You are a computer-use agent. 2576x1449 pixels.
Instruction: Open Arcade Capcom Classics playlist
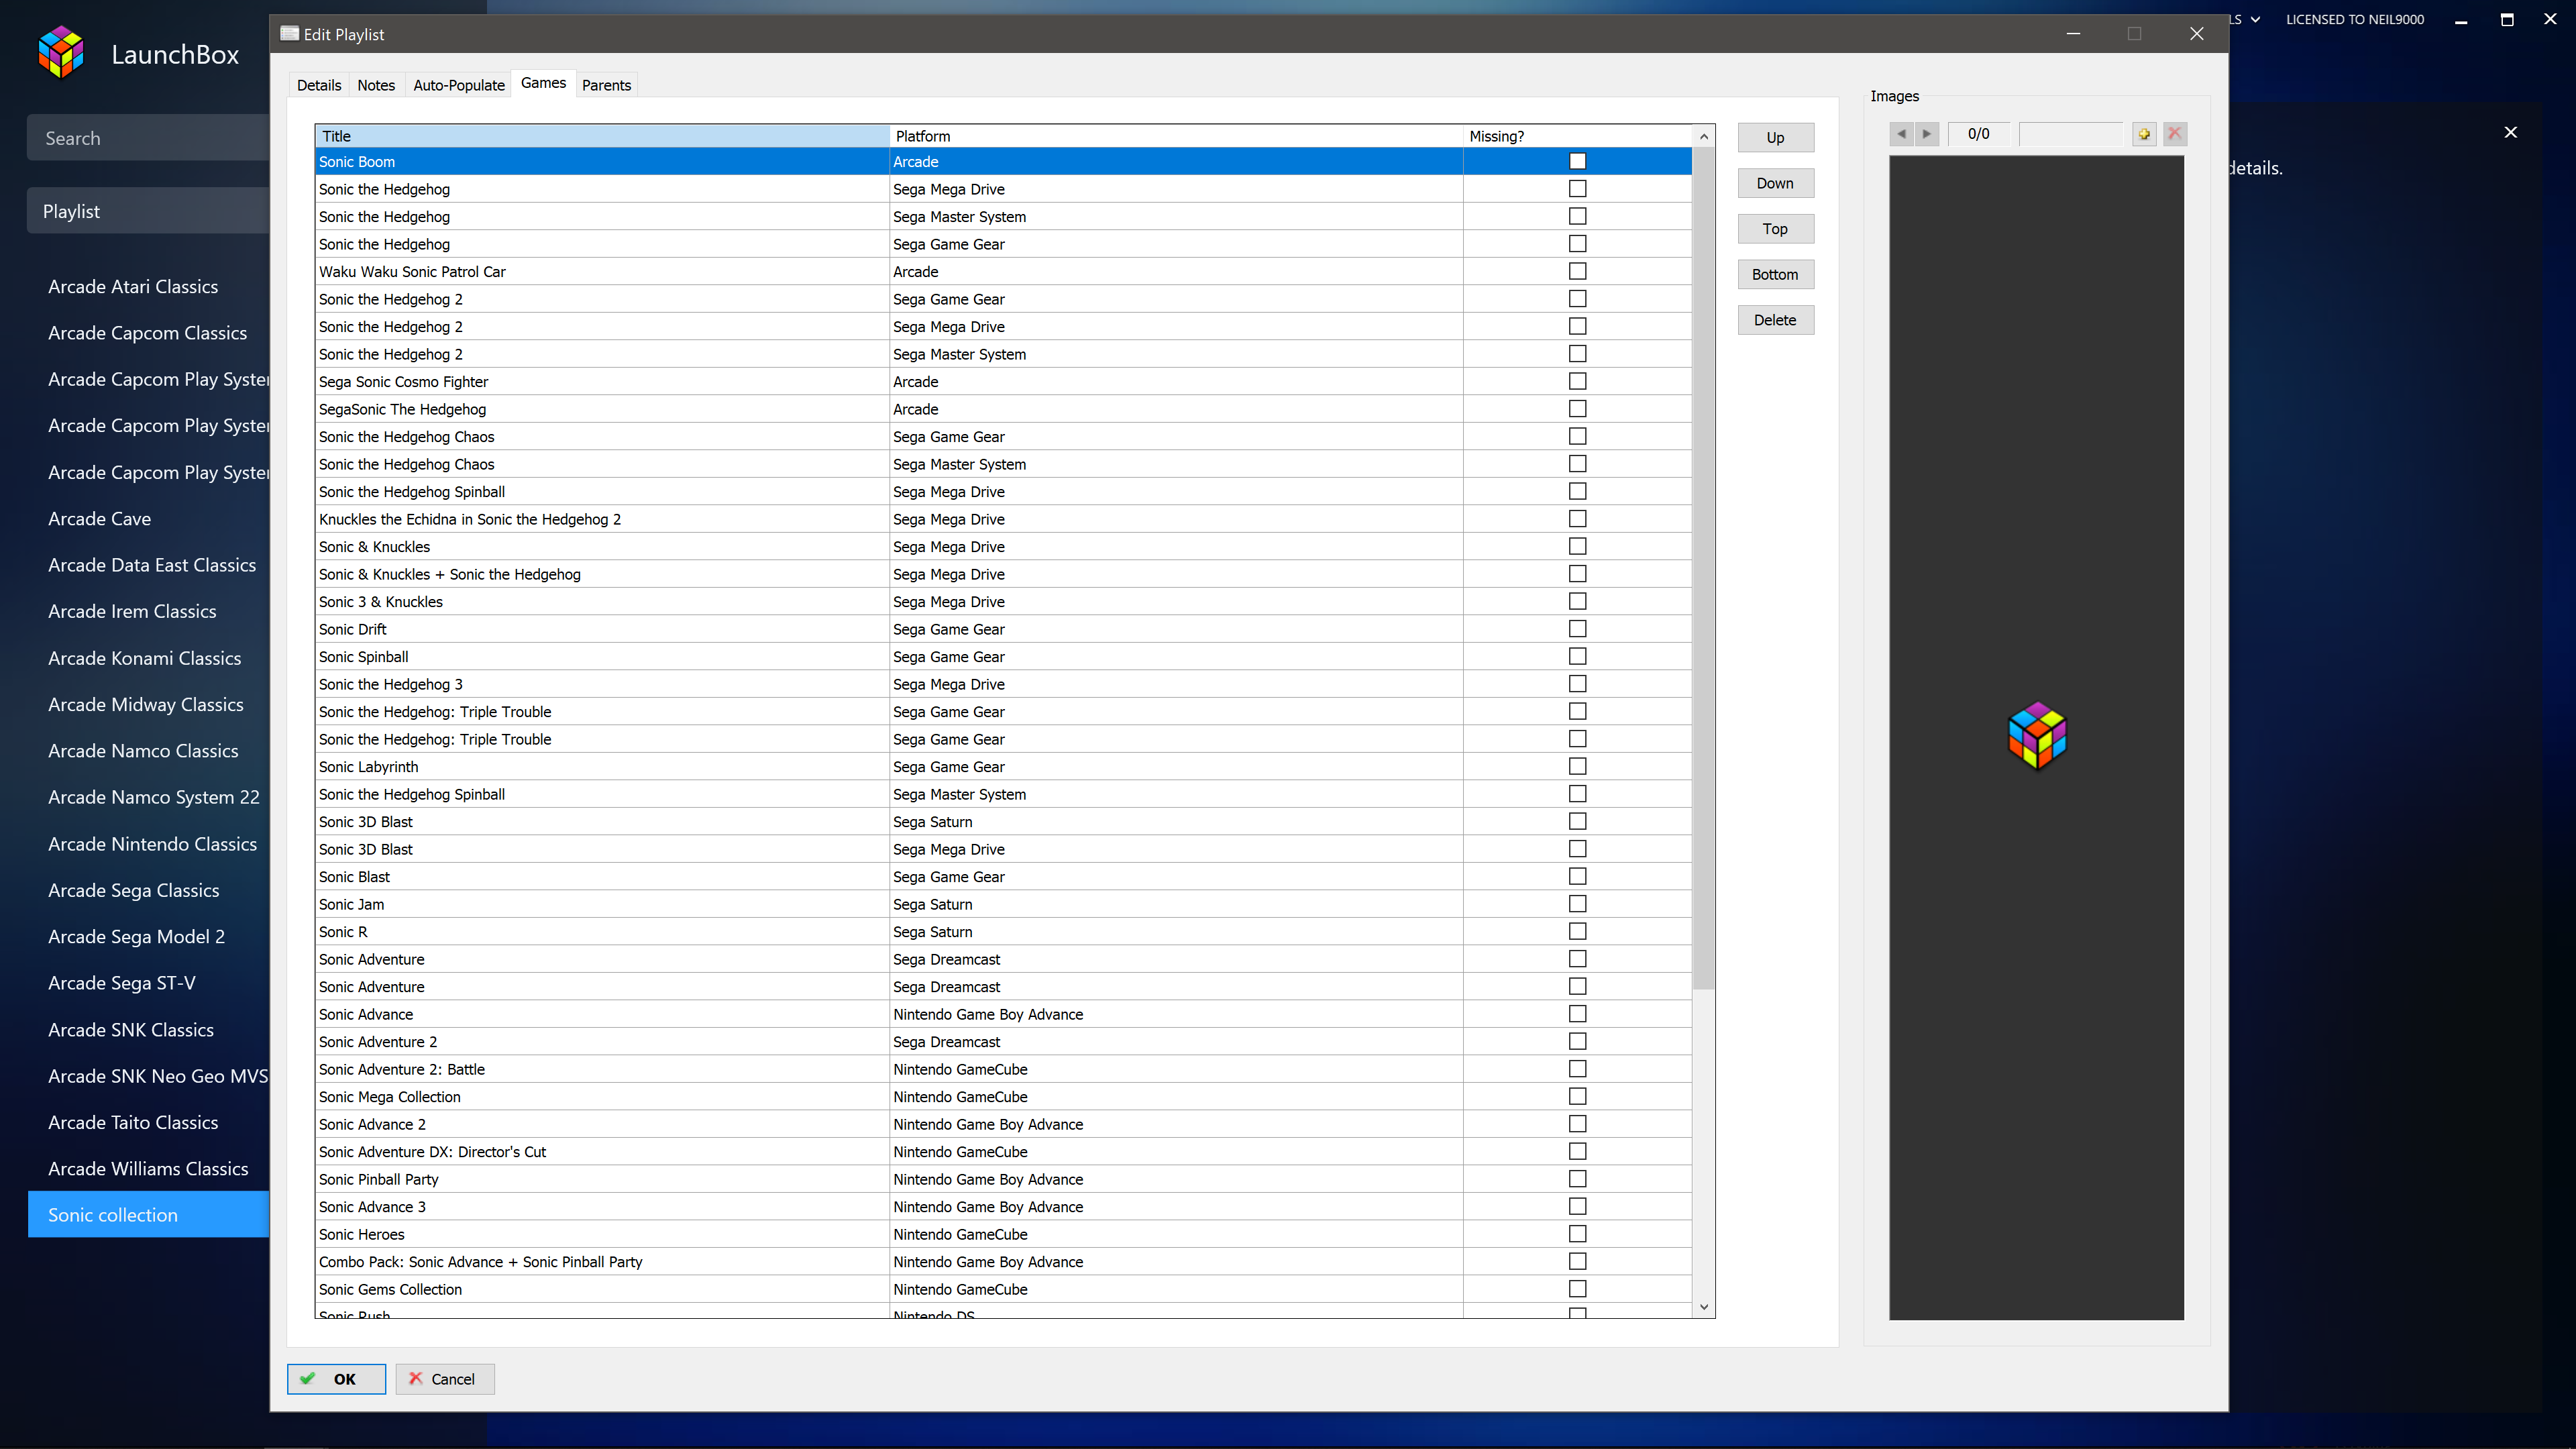(149, 333)
